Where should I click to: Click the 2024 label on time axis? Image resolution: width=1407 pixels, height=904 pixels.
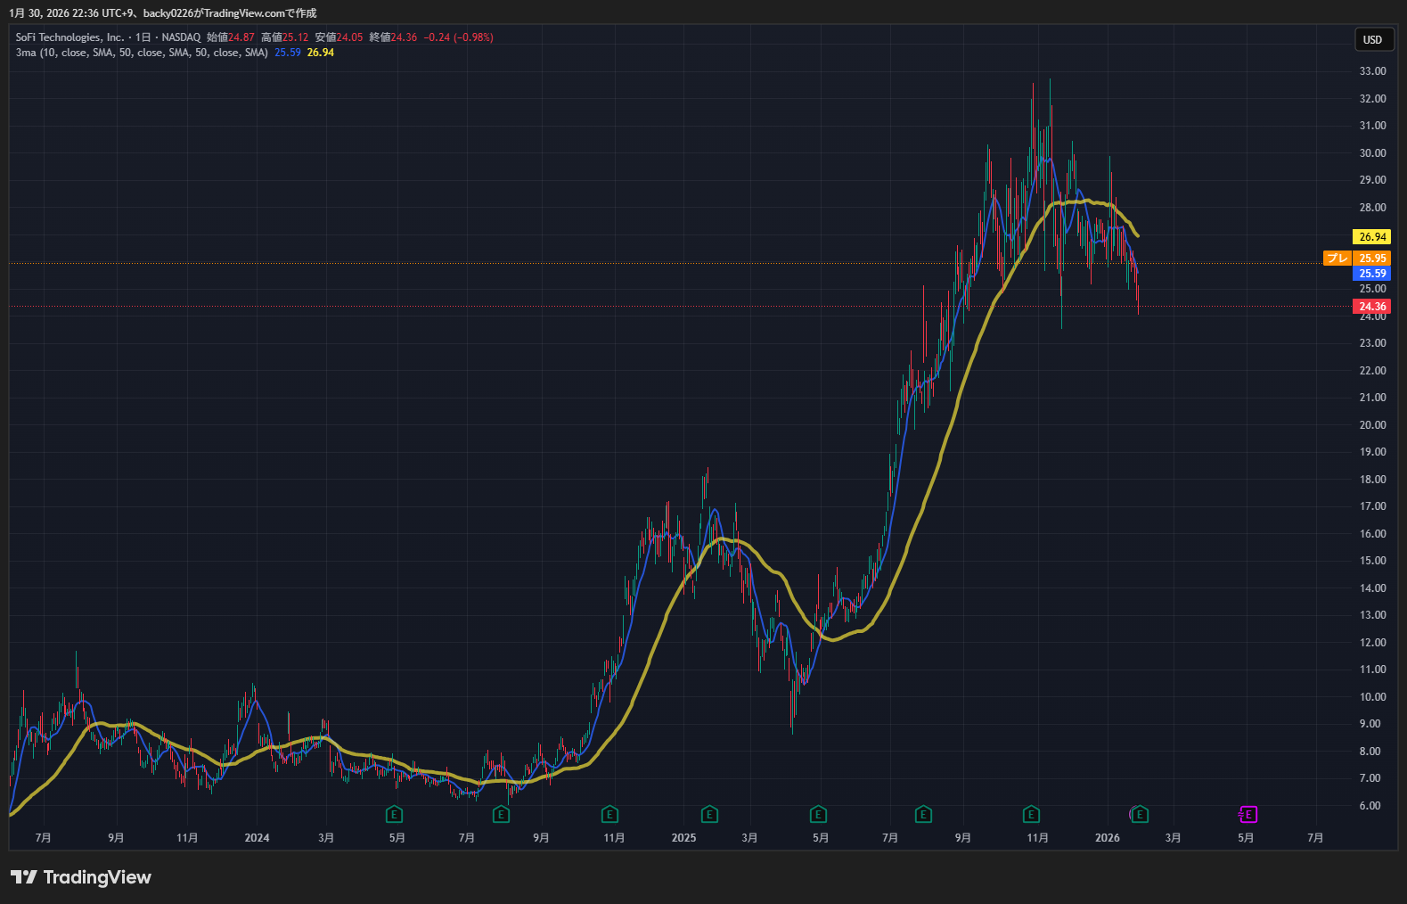coord(257,838)
